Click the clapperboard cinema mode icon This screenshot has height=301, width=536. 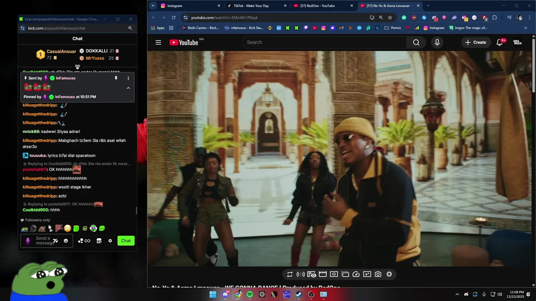[322, 274]
